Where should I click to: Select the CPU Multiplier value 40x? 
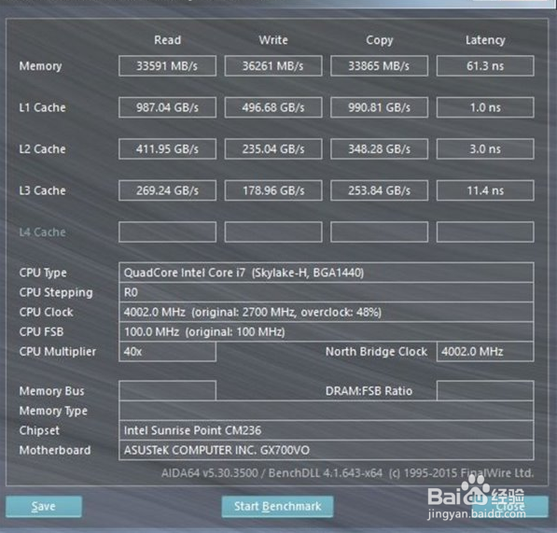click(x=167, y=352)
